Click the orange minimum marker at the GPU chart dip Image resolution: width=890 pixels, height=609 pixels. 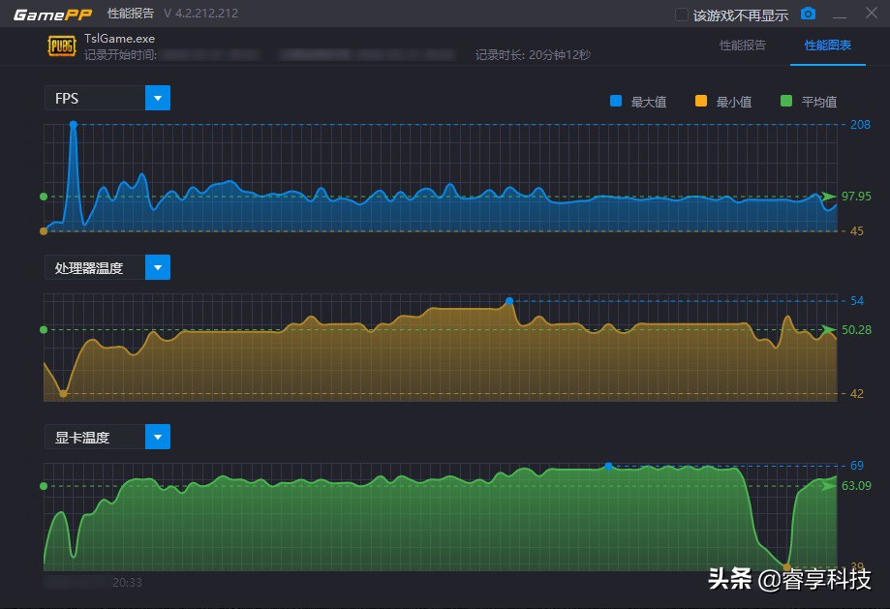(785, 566)
